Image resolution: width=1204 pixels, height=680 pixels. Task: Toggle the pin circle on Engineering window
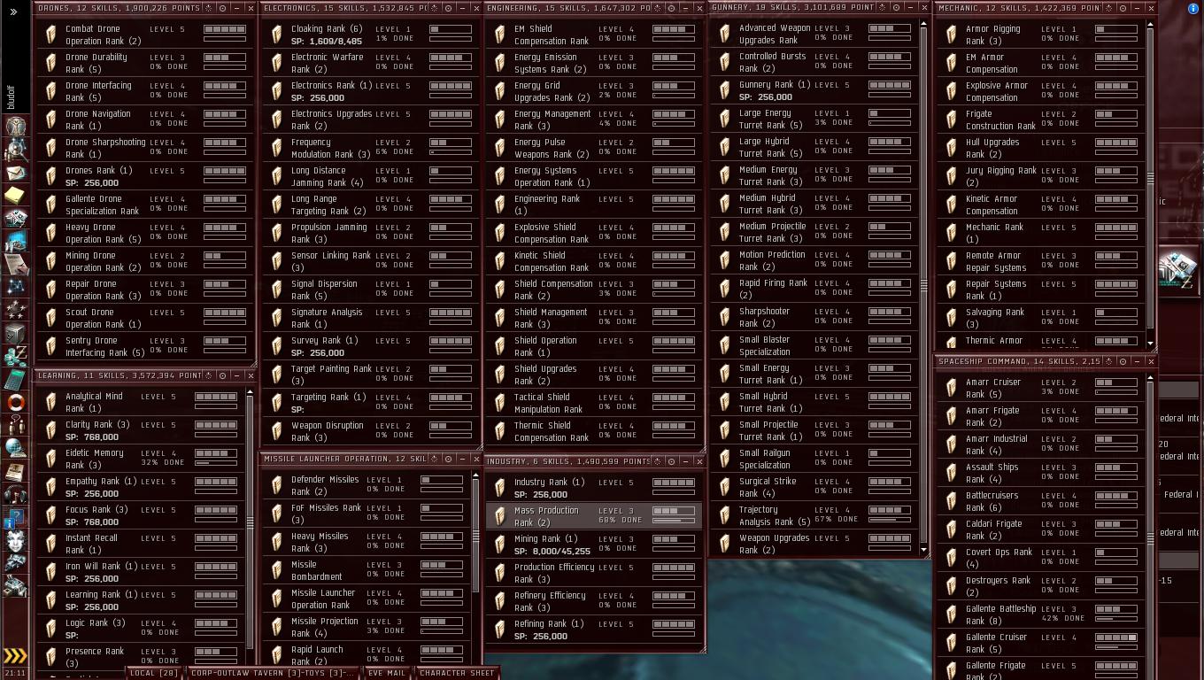[x=672, y=8]
